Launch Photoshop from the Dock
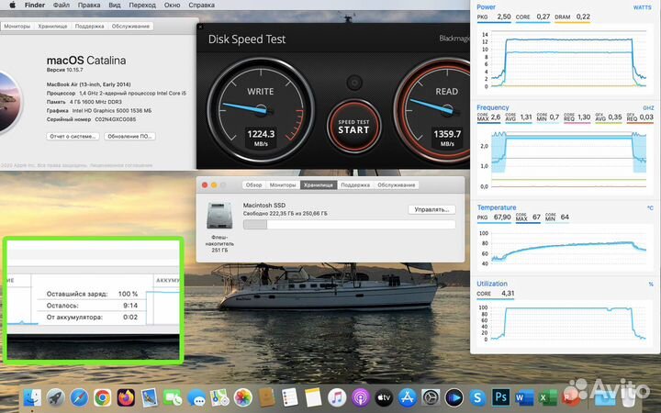The image size is (661, 413). click(501, 397)
